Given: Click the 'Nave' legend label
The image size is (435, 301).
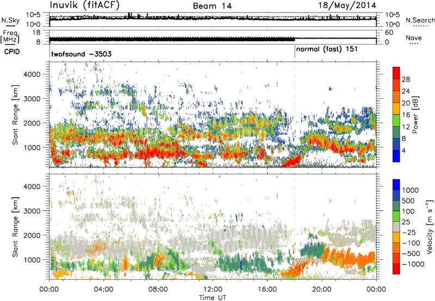Looking at the screenshot, I should pyautogui.click(x=414, y=37).
